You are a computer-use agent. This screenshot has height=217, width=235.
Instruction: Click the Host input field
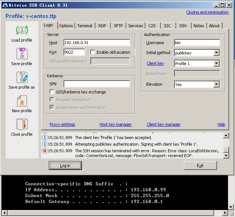(97, 43)
